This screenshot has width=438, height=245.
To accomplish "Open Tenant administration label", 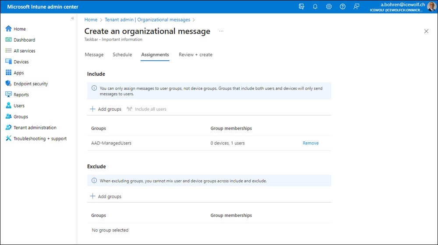I will (35, 127).
